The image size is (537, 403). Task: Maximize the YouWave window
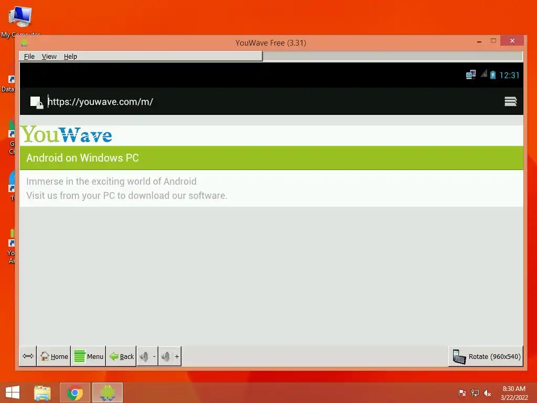[493, 41]
